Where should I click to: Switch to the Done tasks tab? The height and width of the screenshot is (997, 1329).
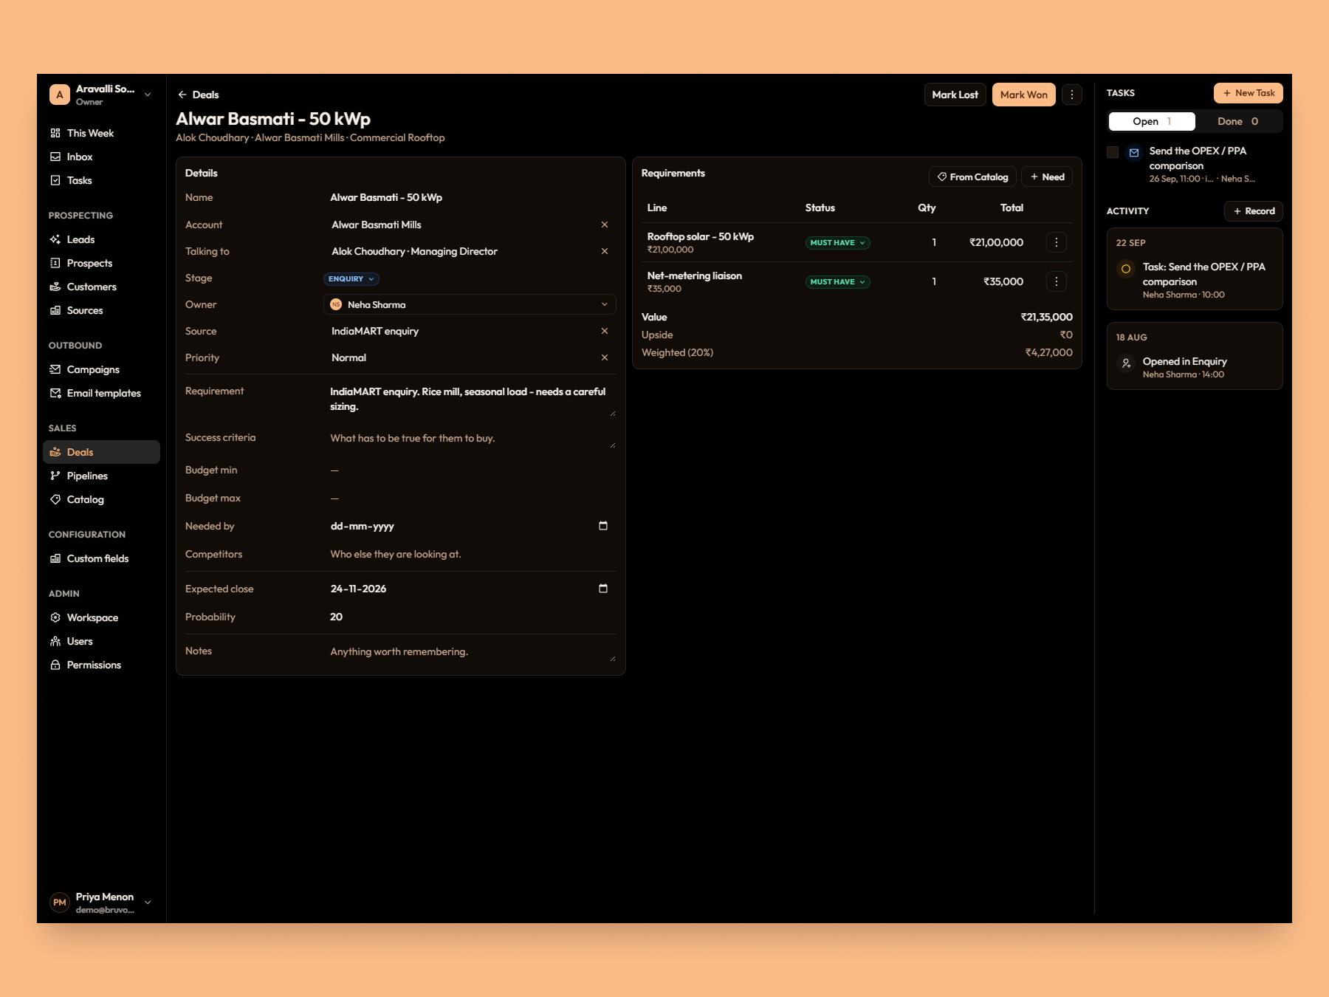[1238, 121]
